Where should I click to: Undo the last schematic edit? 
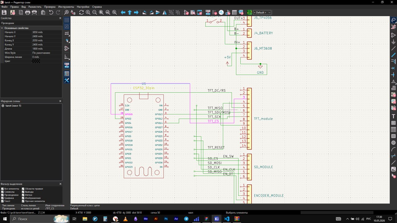tap(51, 12)
